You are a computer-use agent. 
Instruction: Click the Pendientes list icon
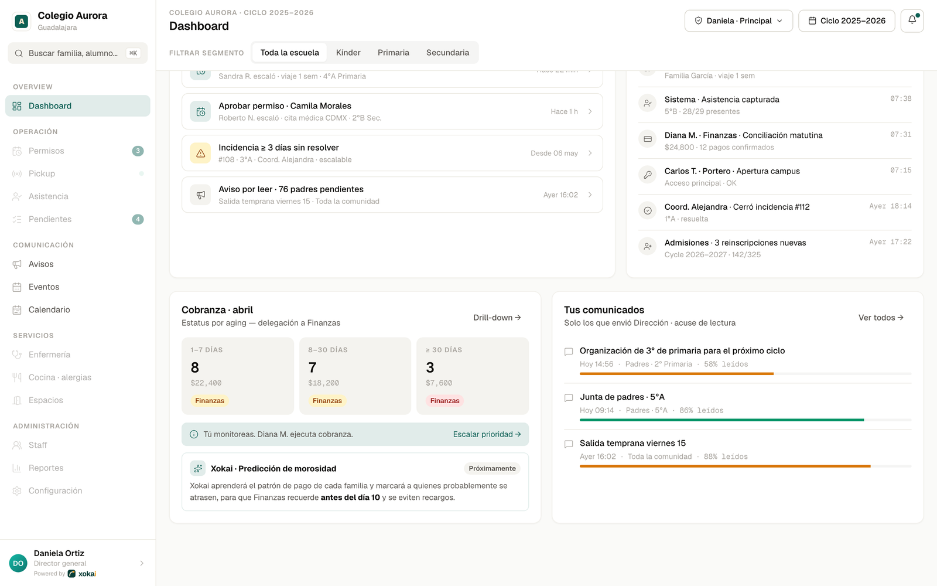coord(17,220)
